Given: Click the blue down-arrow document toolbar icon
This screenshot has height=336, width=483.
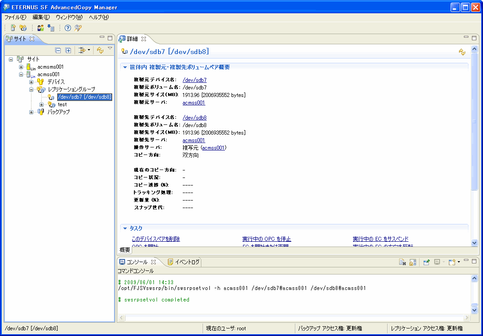Looking at the screenshot, I should point(51,28).
